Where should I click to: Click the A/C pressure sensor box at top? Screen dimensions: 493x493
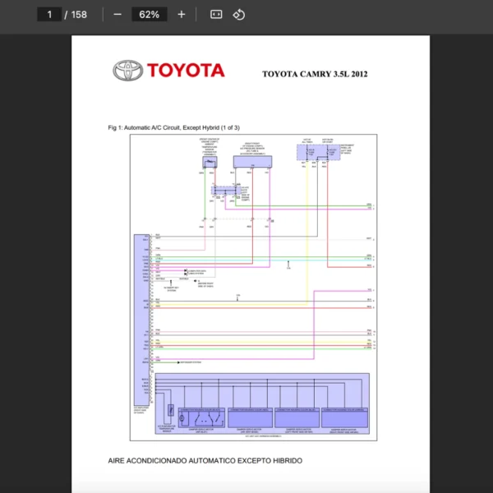click(x=254, y=162)
